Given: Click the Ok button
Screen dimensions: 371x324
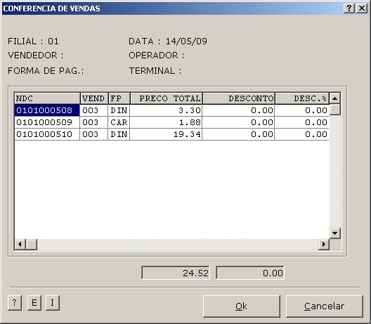Looking at the screenshot, I should [242, 306].
